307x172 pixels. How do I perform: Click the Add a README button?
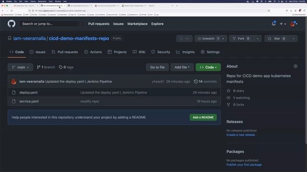(203, 118)
